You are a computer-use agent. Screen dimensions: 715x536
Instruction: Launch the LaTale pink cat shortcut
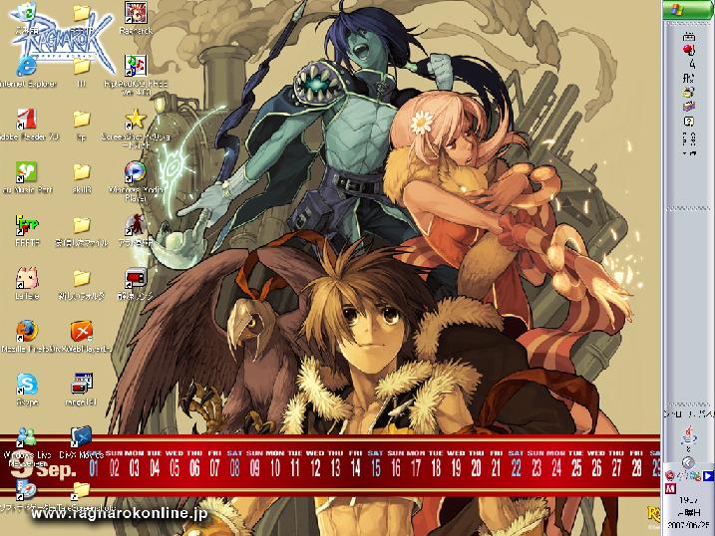[27, 285]
